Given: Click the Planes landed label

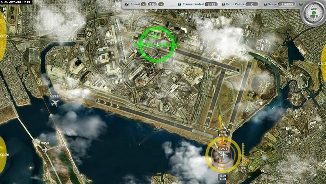Looking at the screenshot, I should pos(193,4).
